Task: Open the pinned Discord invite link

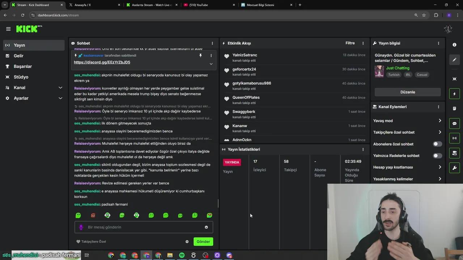Action: coord(102,62)
